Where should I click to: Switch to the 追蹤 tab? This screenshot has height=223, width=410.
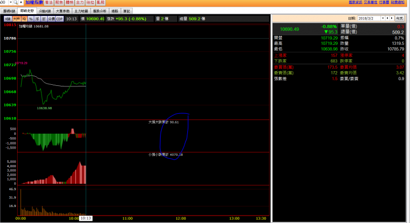pyautogui.click(x=115, y=11)
